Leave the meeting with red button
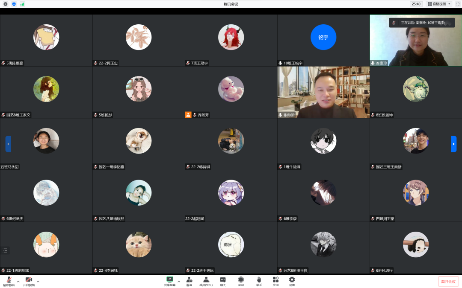 (448, 282)
